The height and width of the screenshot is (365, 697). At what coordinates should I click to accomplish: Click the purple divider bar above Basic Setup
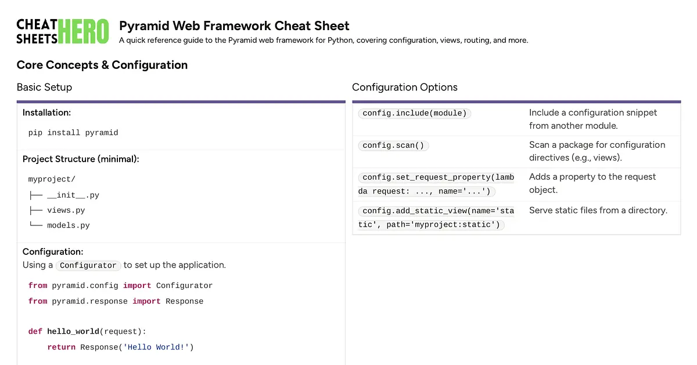pyautogui.click(x=181, y=101)
